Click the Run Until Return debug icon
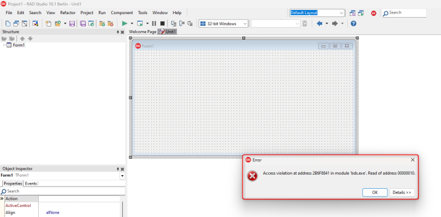441x217 pixels. tap(190, 24)
